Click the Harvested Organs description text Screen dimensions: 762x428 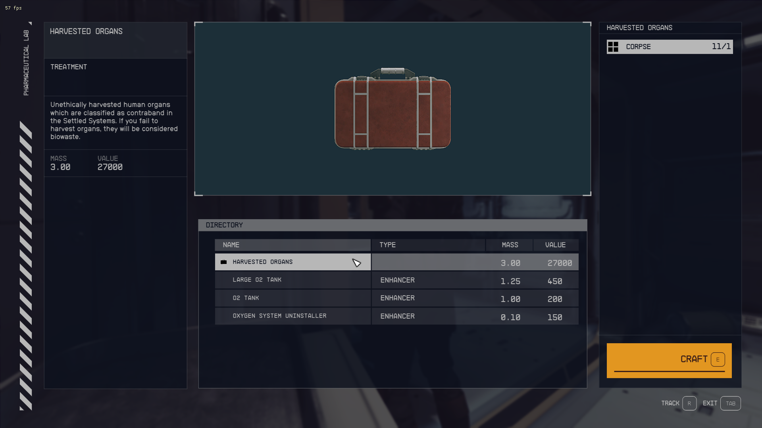click(x=114, y=120)
